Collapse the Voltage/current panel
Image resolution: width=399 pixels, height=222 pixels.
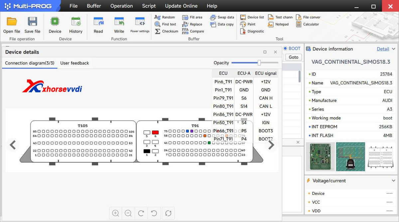click(x=394, y=181)
